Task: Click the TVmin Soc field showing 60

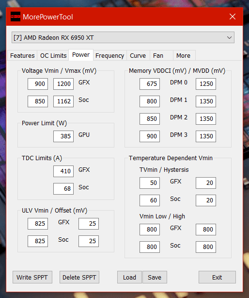Action: click(150, 200)
